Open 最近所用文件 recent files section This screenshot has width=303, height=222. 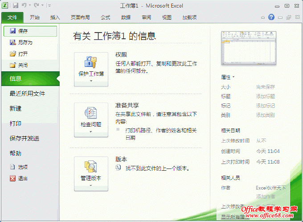(27, 94)
